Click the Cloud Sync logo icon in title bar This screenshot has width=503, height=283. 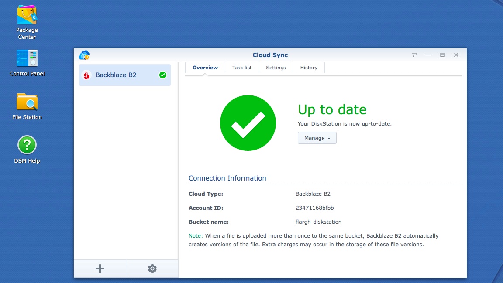(84, 55)
